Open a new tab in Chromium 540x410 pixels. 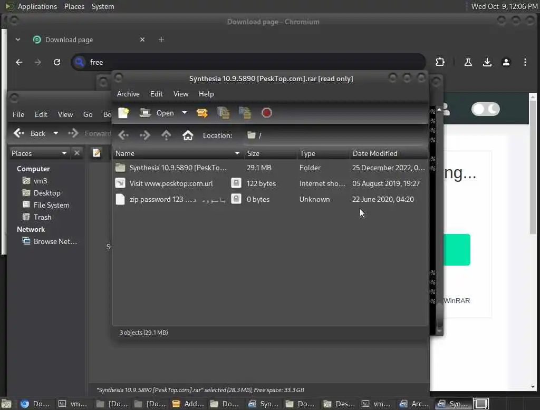point(161,40)
